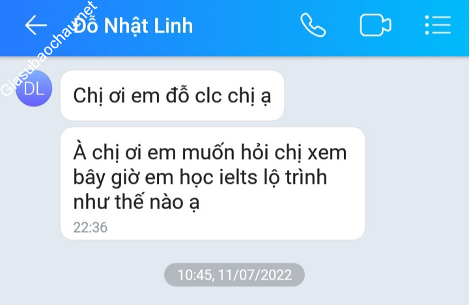Open the conversation options list icon
Viewport: 469px width, 305px height.
[x=438, y=25]
